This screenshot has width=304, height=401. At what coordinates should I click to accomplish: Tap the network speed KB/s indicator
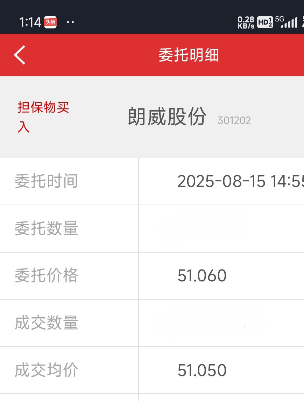(x=246, y=22)
